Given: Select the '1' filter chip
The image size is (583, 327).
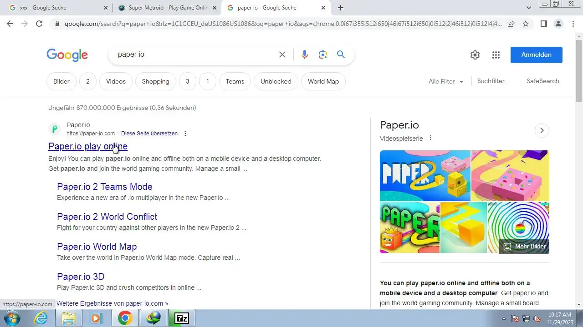Looking at the screenshot, I should 208,81.
